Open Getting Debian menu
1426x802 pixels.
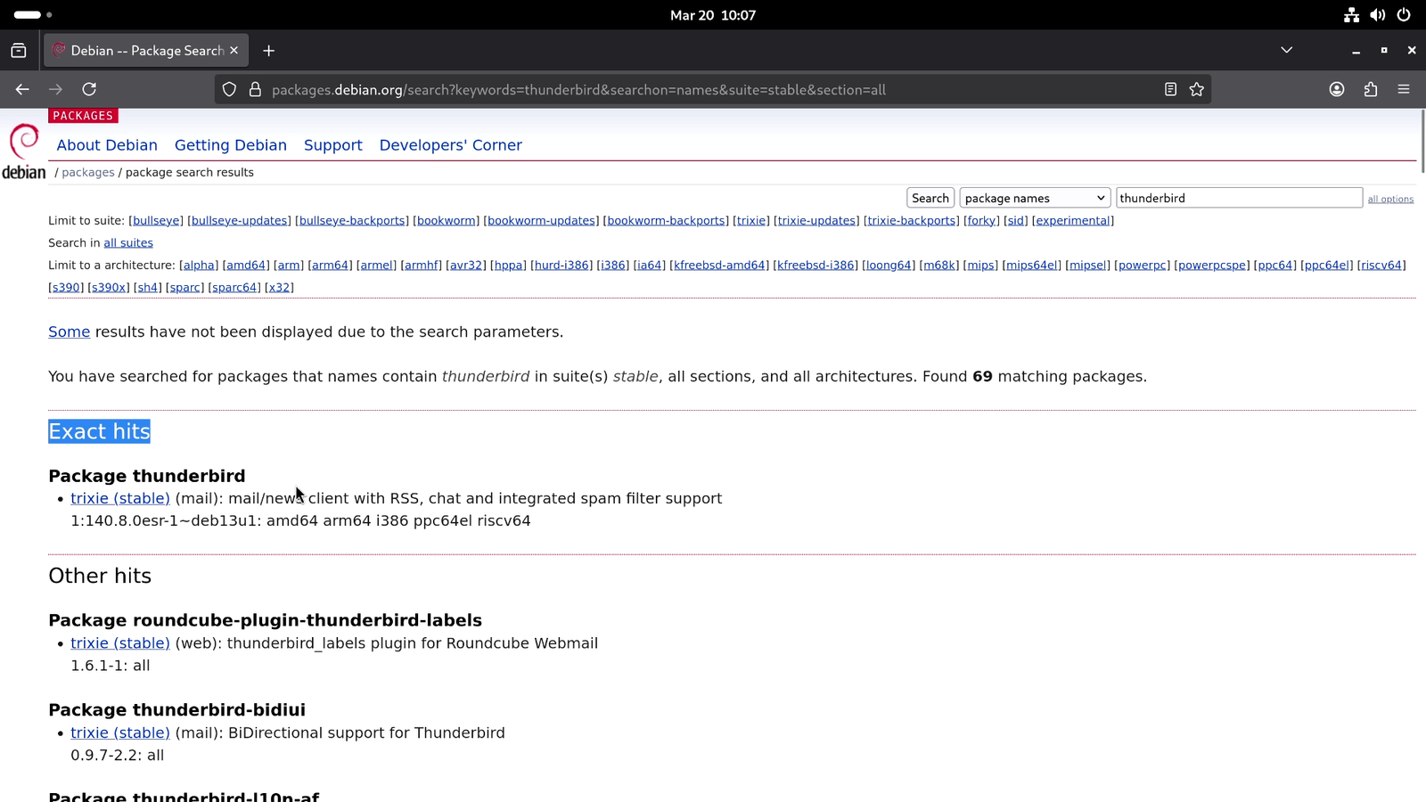click(231, 145)
